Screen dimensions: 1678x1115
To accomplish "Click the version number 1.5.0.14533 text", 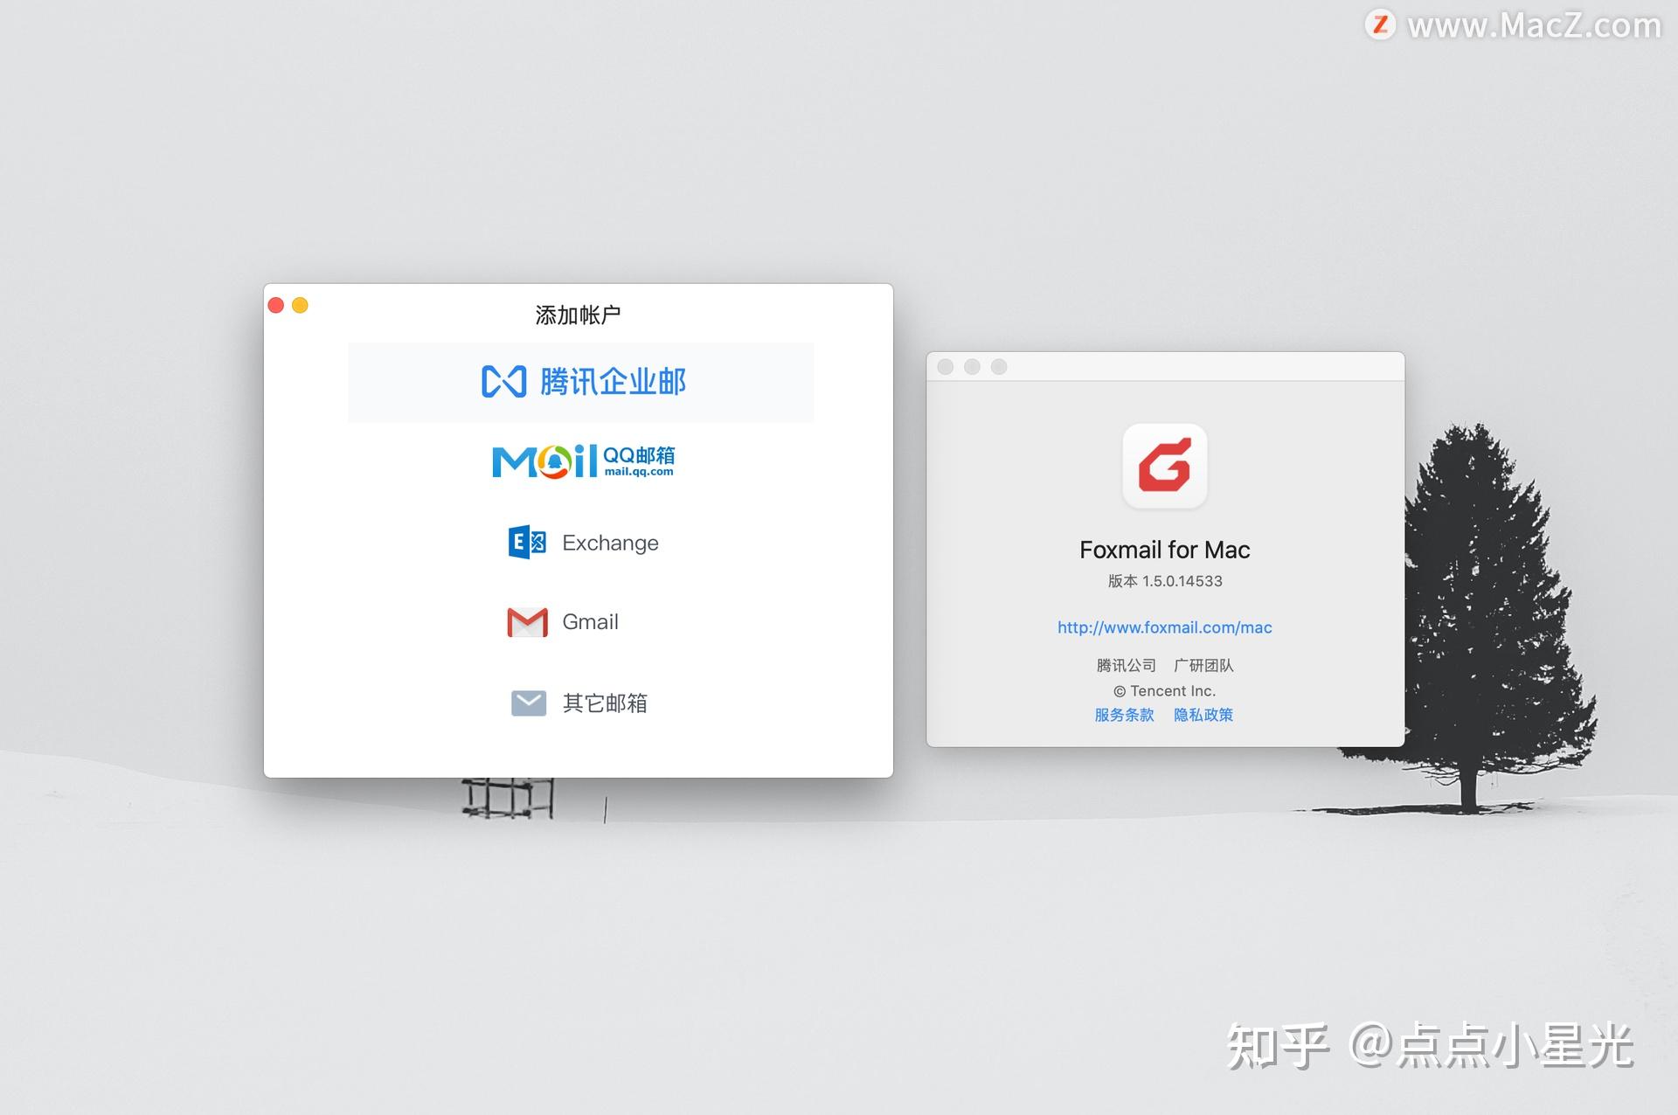I will click(1164, 580).
